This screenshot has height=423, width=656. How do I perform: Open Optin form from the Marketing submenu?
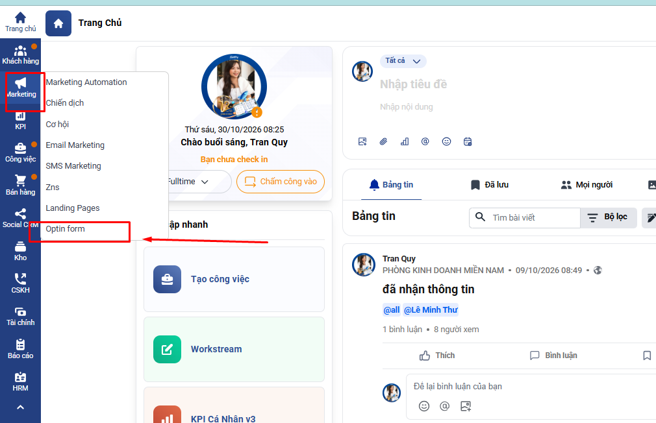point(65,228)
